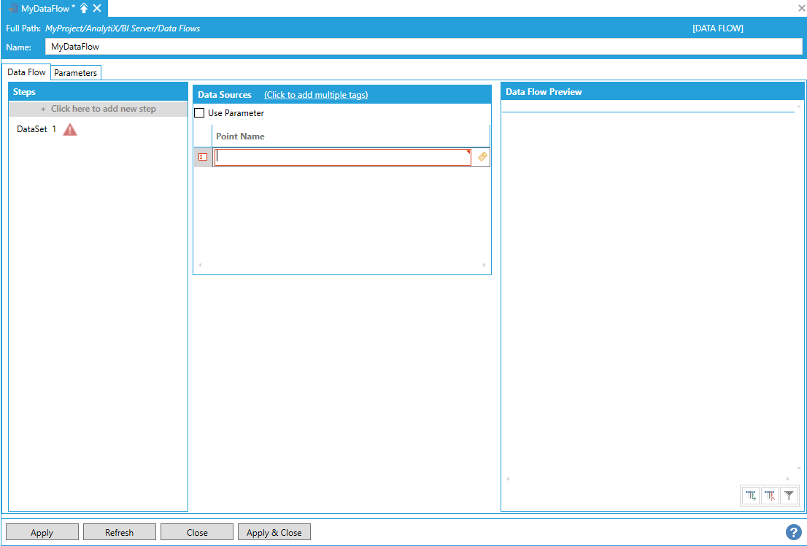The height and width of the screenshot is (546, 807).
Task: Click the Point Name column header
Action: [350, 136]
